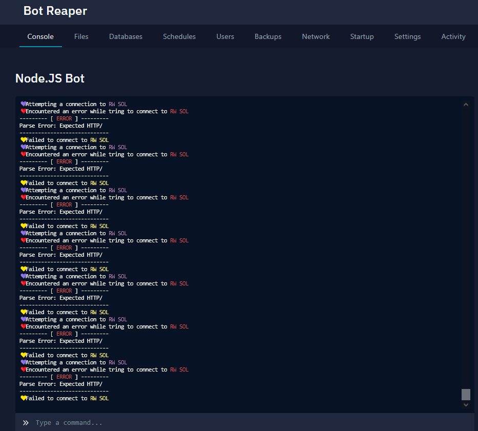Go to the Settings tab
Screen dimensions: 478x431
(407, 36)
